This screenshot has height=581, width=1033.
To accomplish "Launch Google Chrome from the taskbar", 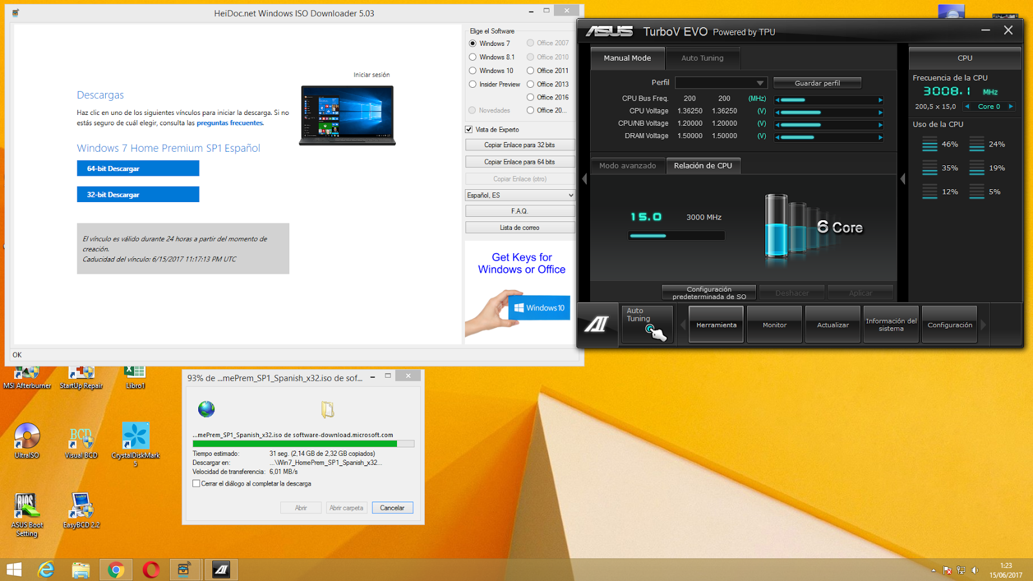I will click(x=116, y=569).
